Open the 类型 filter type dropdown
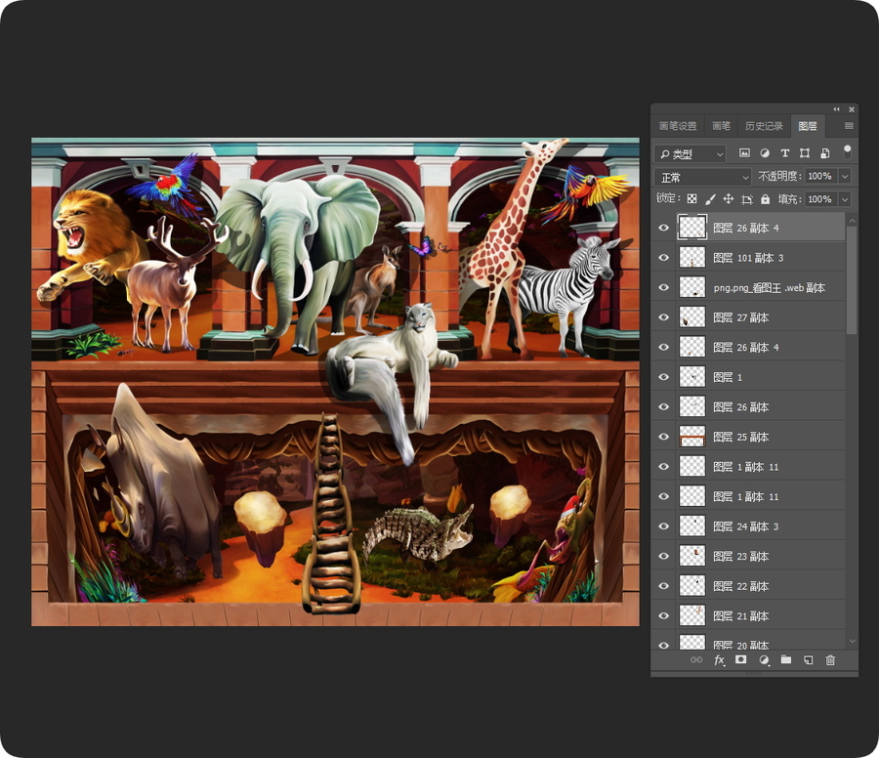 tap(691, 153)
